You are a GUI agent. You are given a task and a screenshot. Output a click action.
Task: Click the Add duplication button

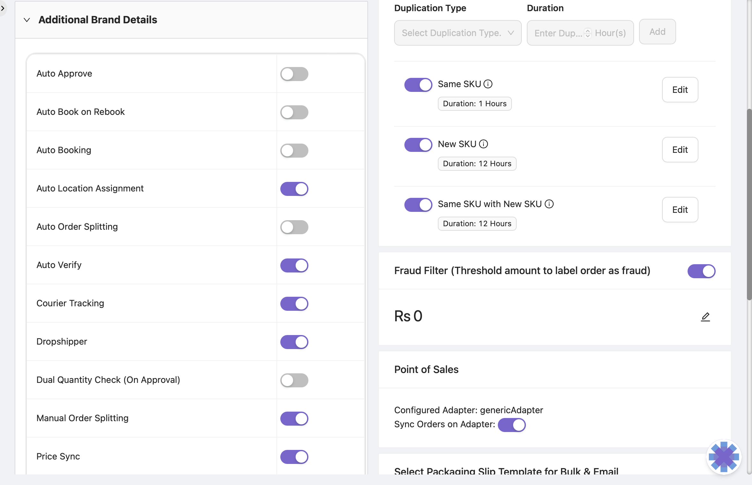pyautogui.click(x=657, y=32)
